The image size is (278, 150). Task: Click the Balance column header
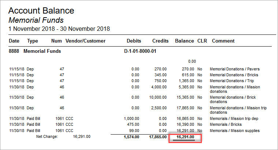tap(184, 41)
